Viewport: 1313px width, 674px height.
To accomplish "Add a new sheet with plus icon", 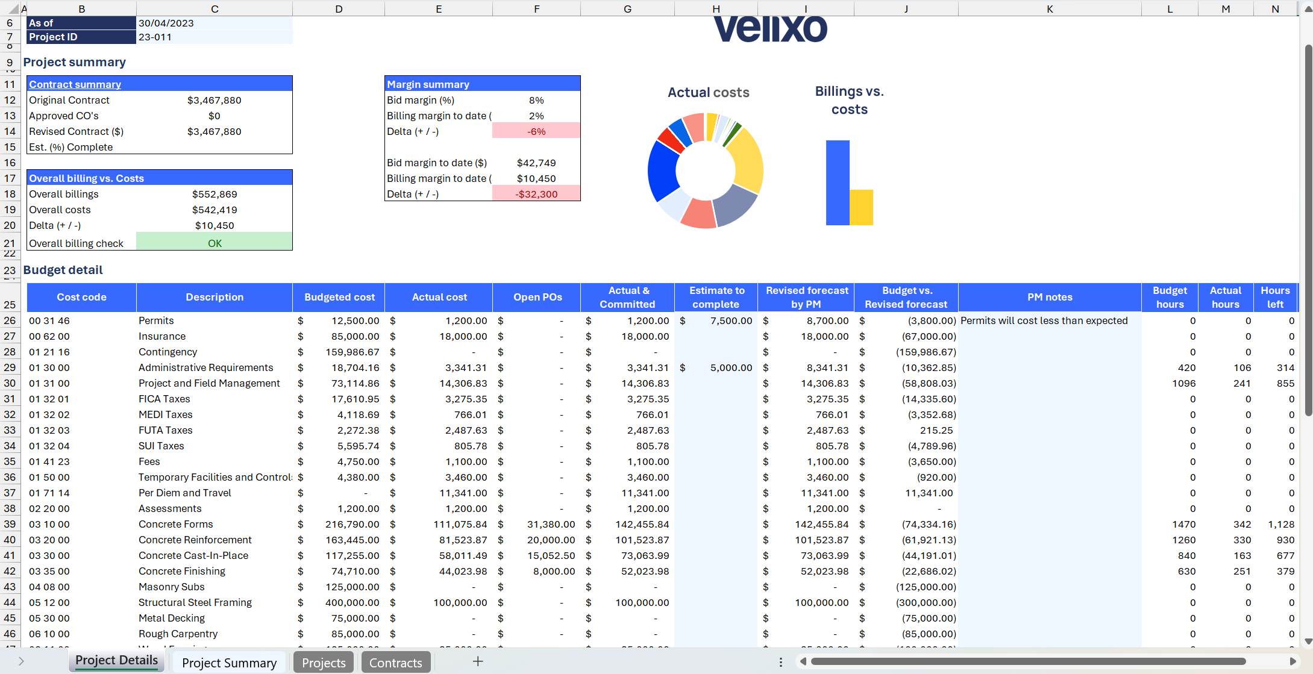I will [x=478, y=661].
